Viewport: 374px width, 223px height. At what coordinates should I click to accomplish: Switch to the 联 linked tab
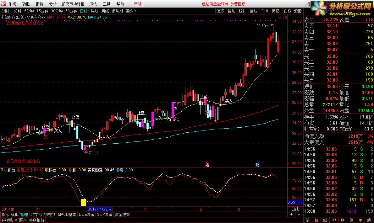click(x=343, y=220)
